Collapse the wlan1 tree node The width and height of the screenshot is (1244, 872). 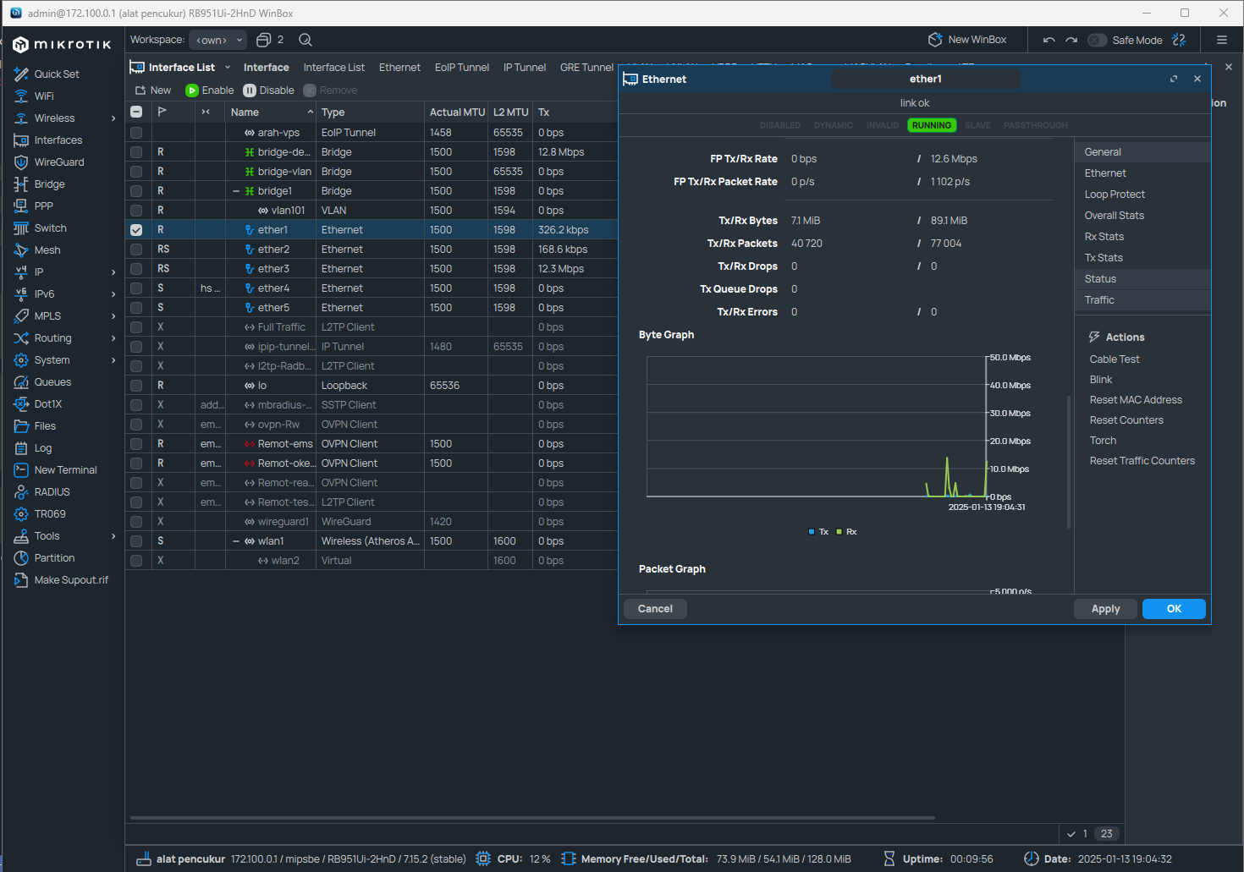click(236, 541)
